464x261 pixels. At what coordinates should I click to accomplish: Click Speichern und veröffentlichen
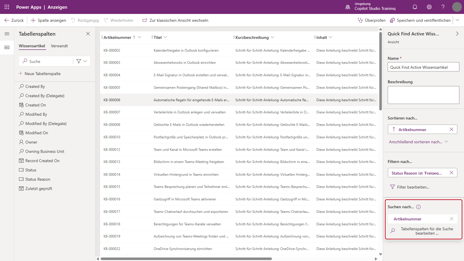[x=420, y=20]
